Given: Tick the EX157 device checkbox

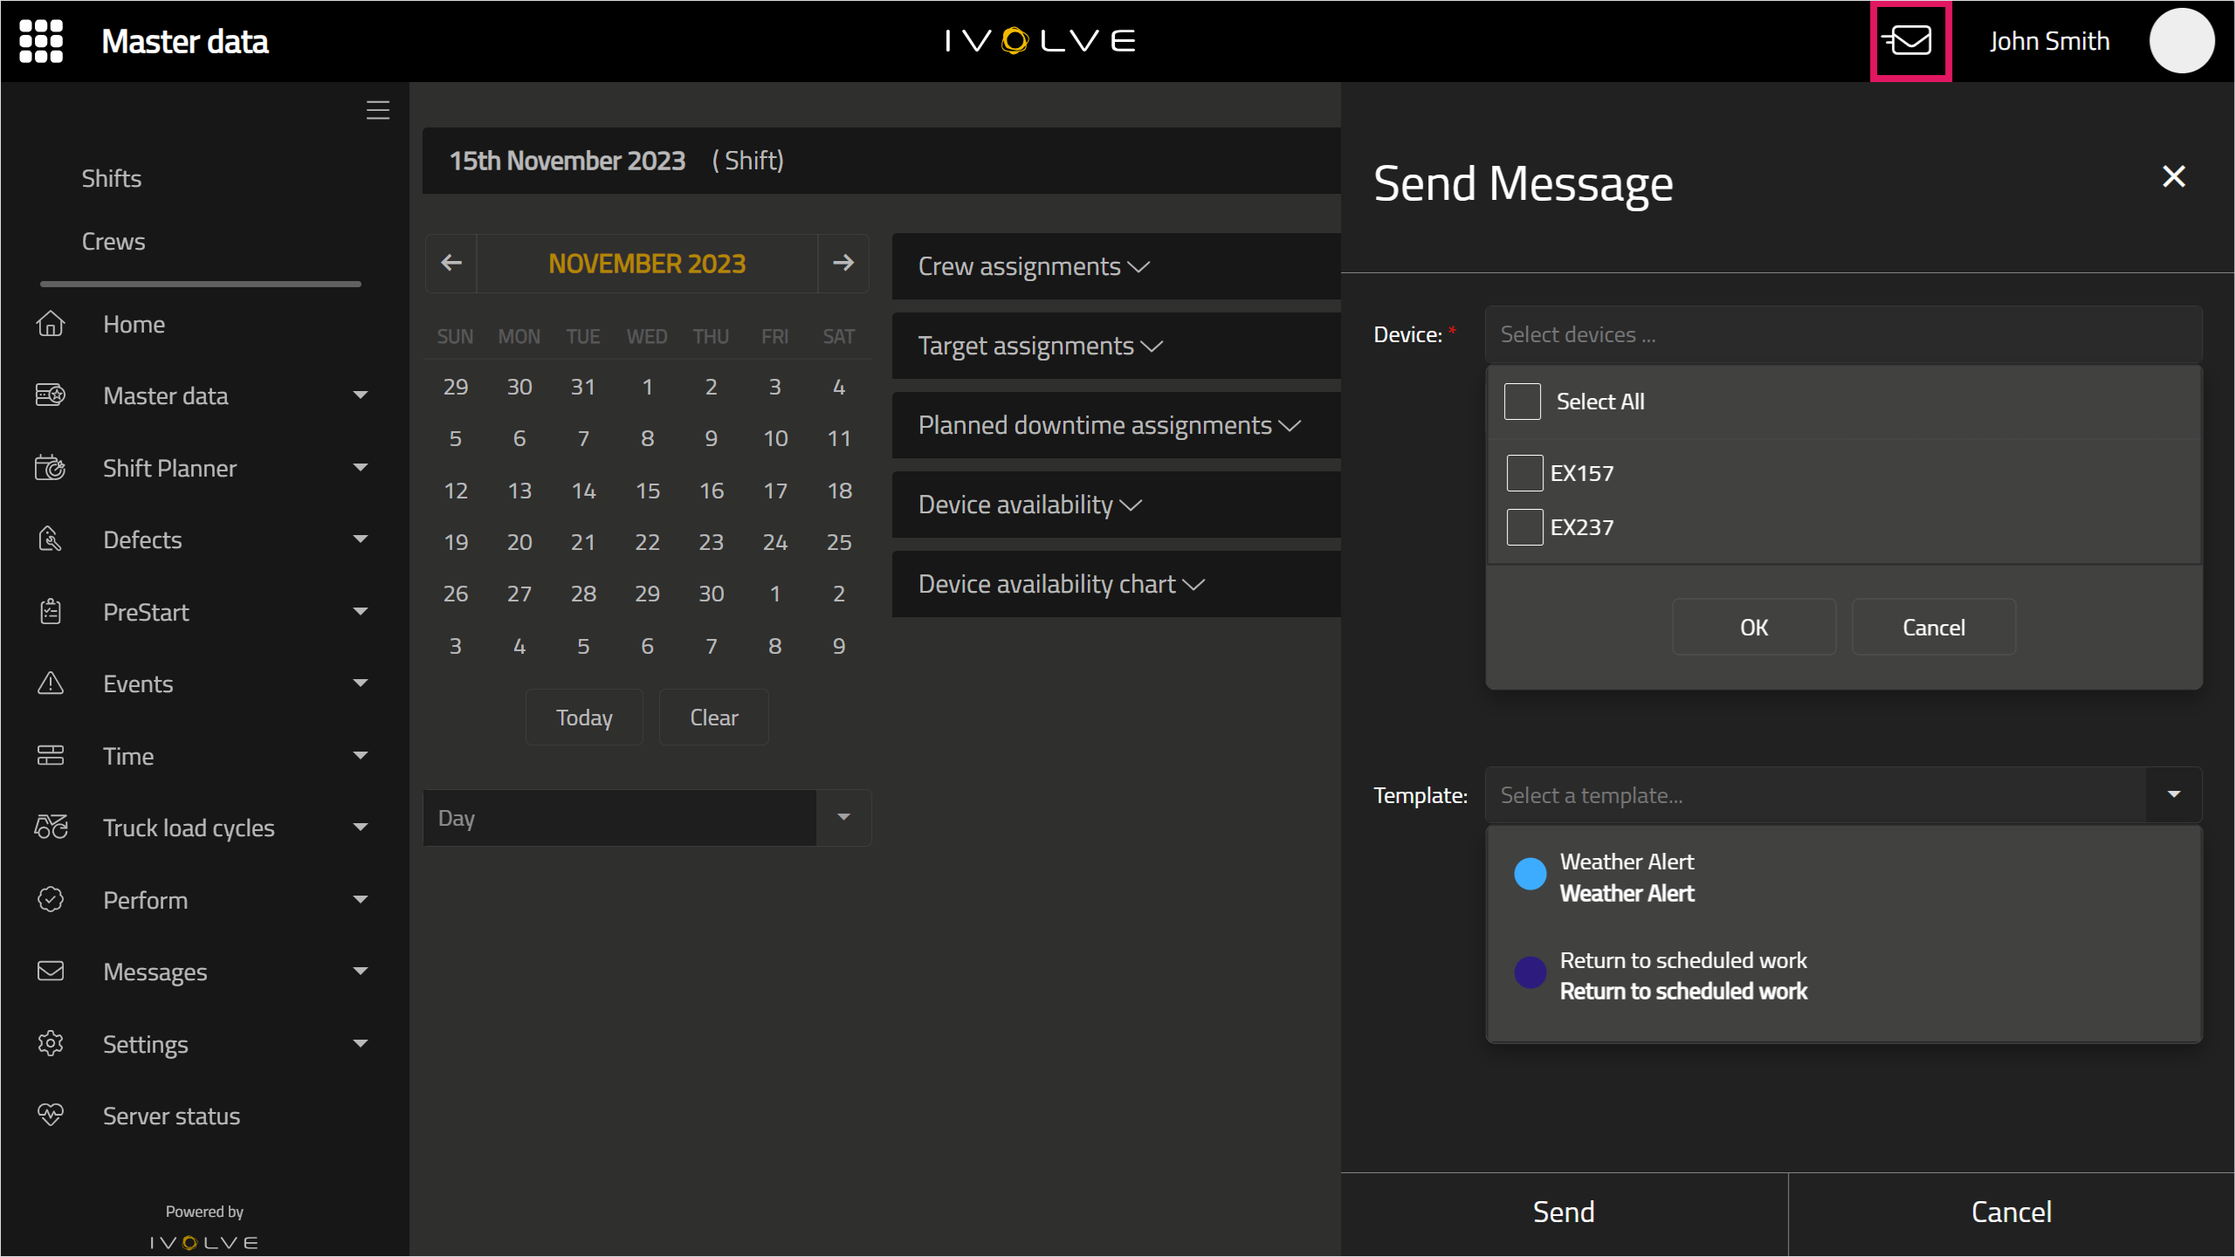Looking at the screenshot, I should [x=1524, y=473].
